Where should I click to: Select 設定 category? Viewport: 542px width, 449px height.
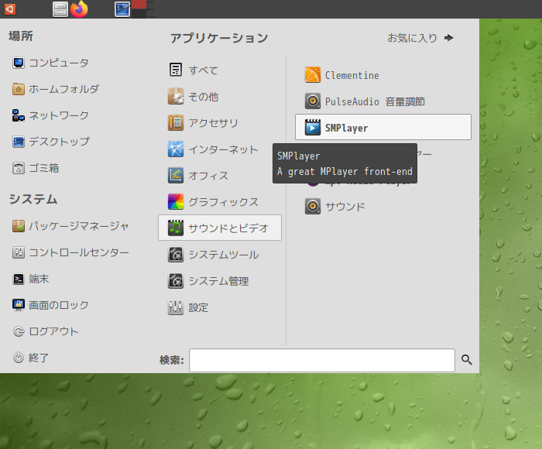[220, 307]
